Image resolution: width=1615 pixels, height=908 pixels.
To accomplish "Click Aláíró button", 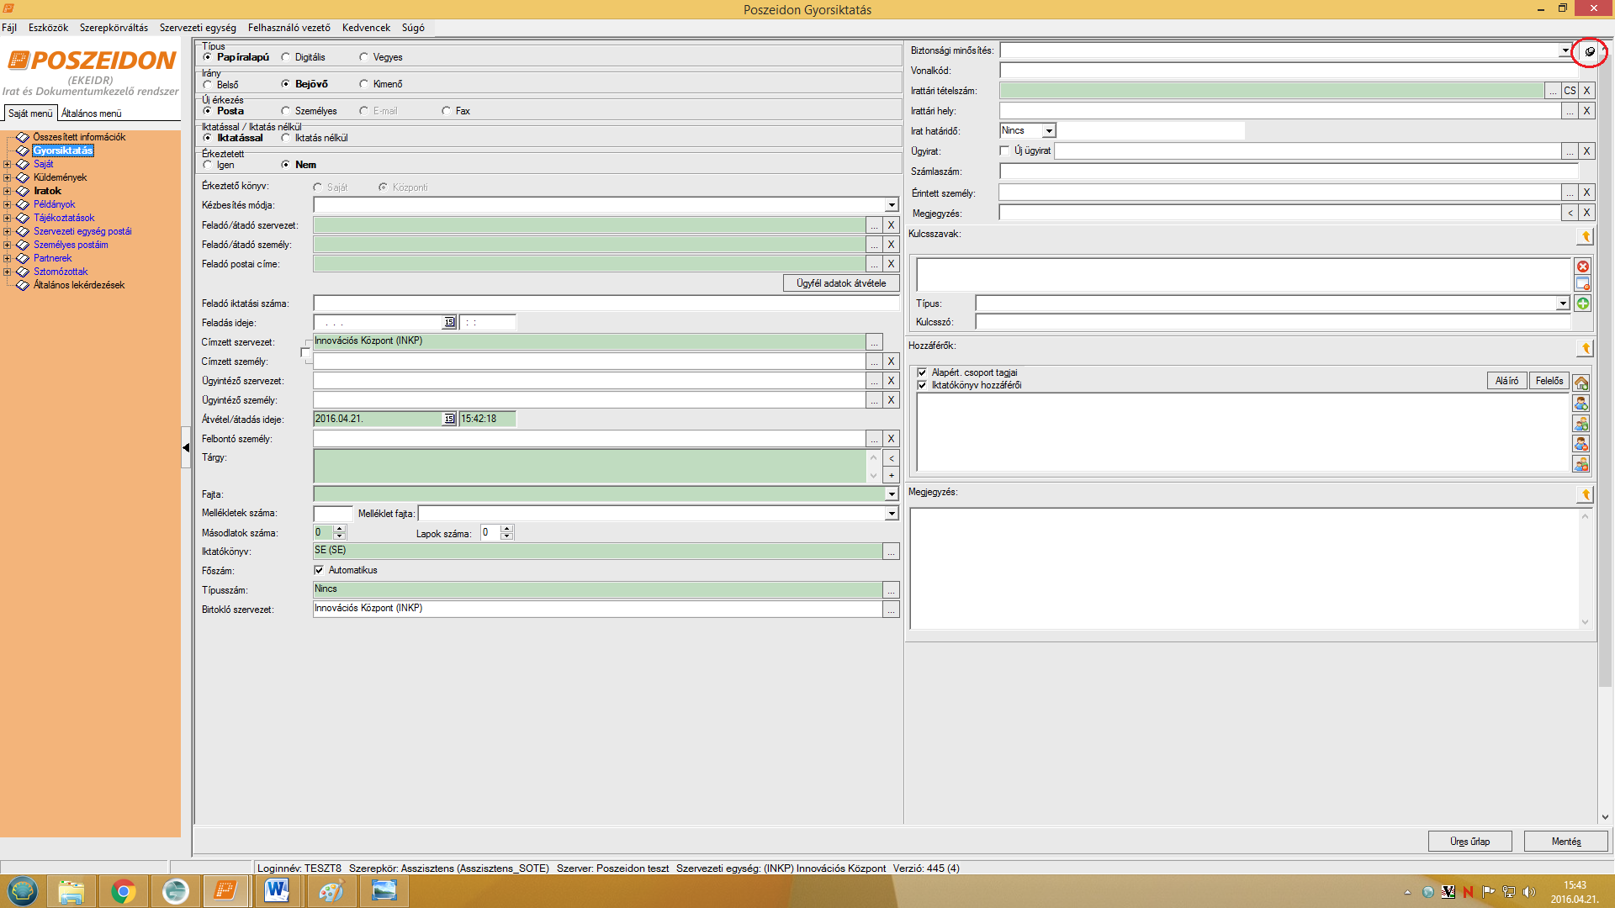I will click(1506, 381).
